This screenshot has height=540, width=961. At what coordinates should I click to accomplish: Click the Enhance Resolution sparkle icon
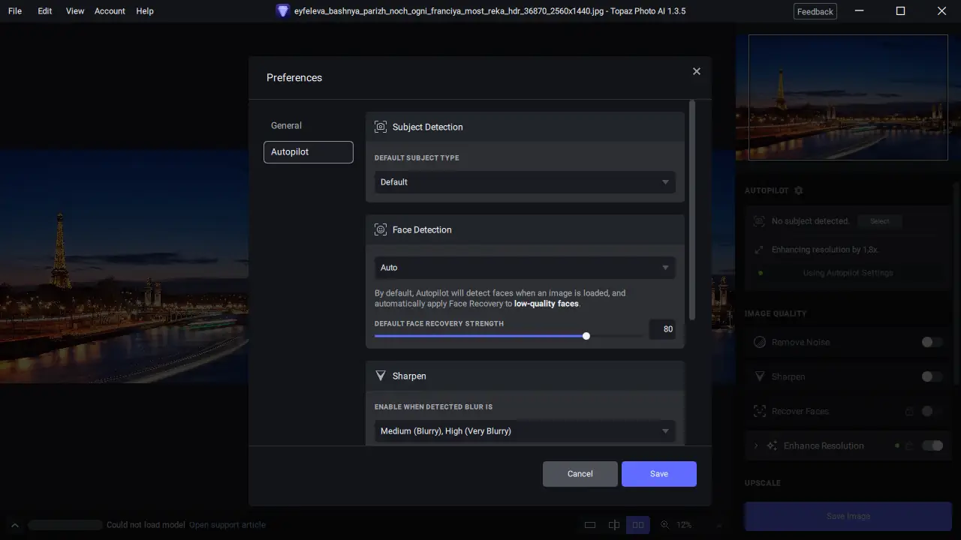772,445
